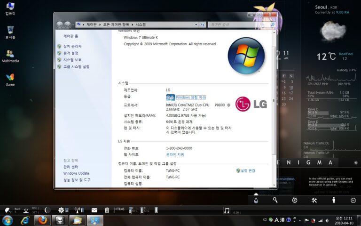361x226 pixels.
Task: Open 관리 센터 in See also
Action: (71, 167)
